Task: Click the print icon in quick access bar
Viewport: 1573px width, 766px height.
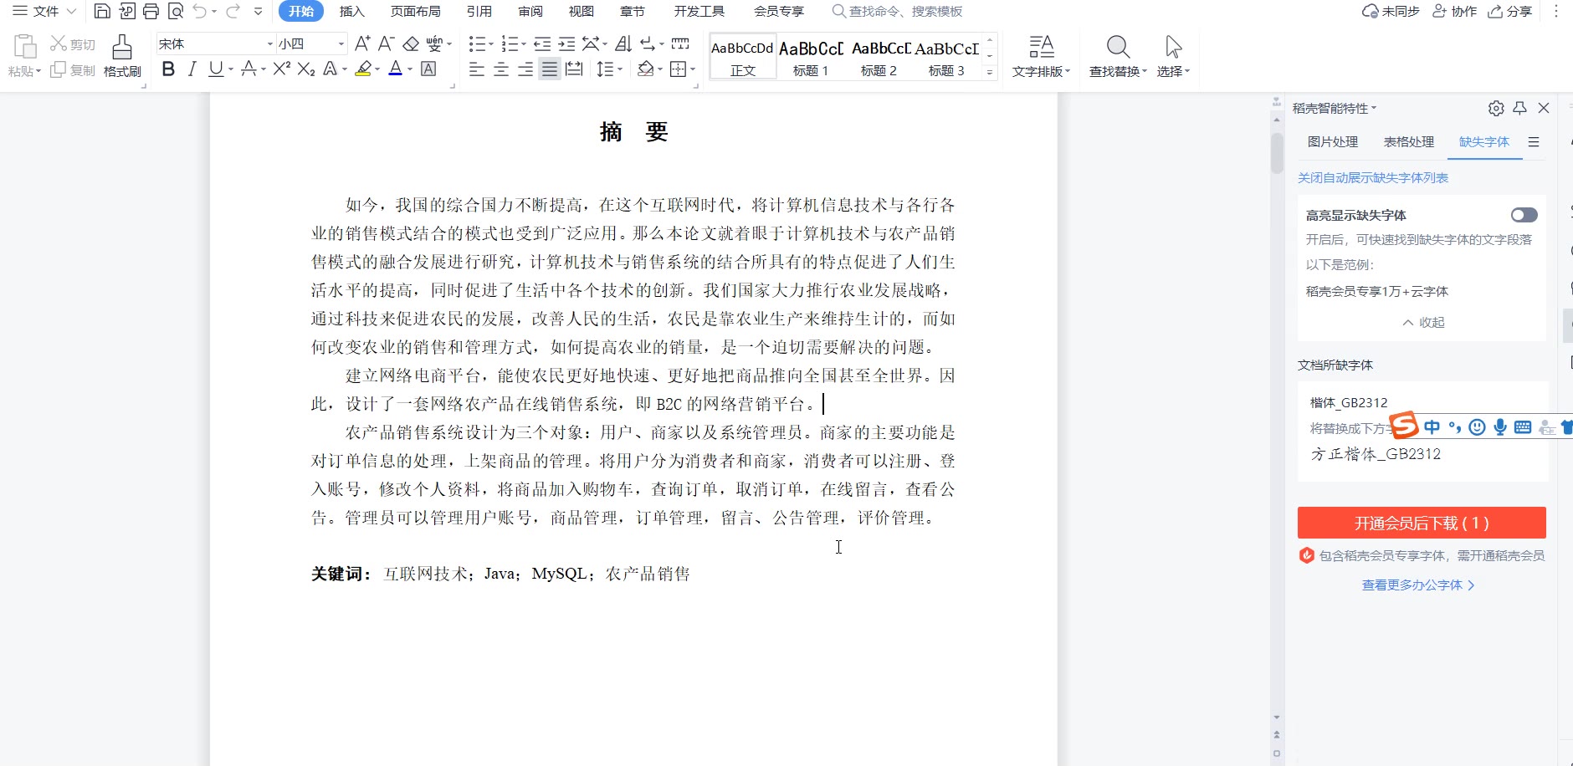Action: click(151, 11)
